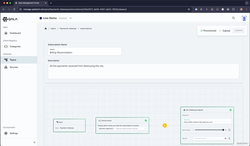This screenshot has height=146, width=250.
Task: Expand the Live-Demo environment dropdown
Action: click(71, 18)
